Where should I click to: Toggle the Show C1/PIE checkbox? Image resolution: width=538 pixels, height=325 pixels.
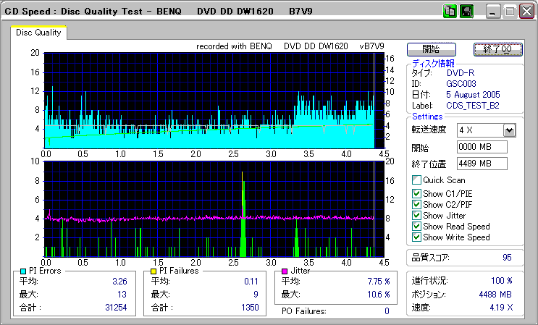click(x=416, y=194)
